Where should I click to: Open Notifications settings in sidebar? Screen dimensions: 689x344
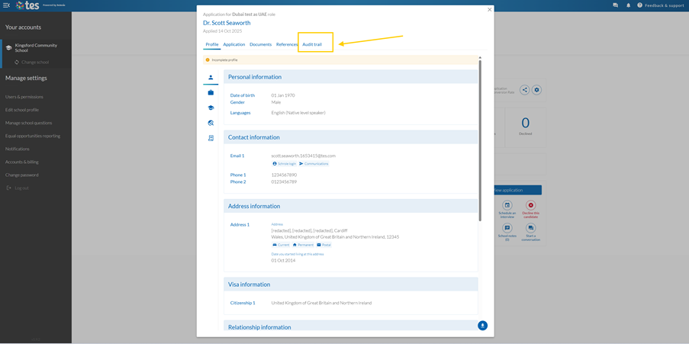coord(17,149)
